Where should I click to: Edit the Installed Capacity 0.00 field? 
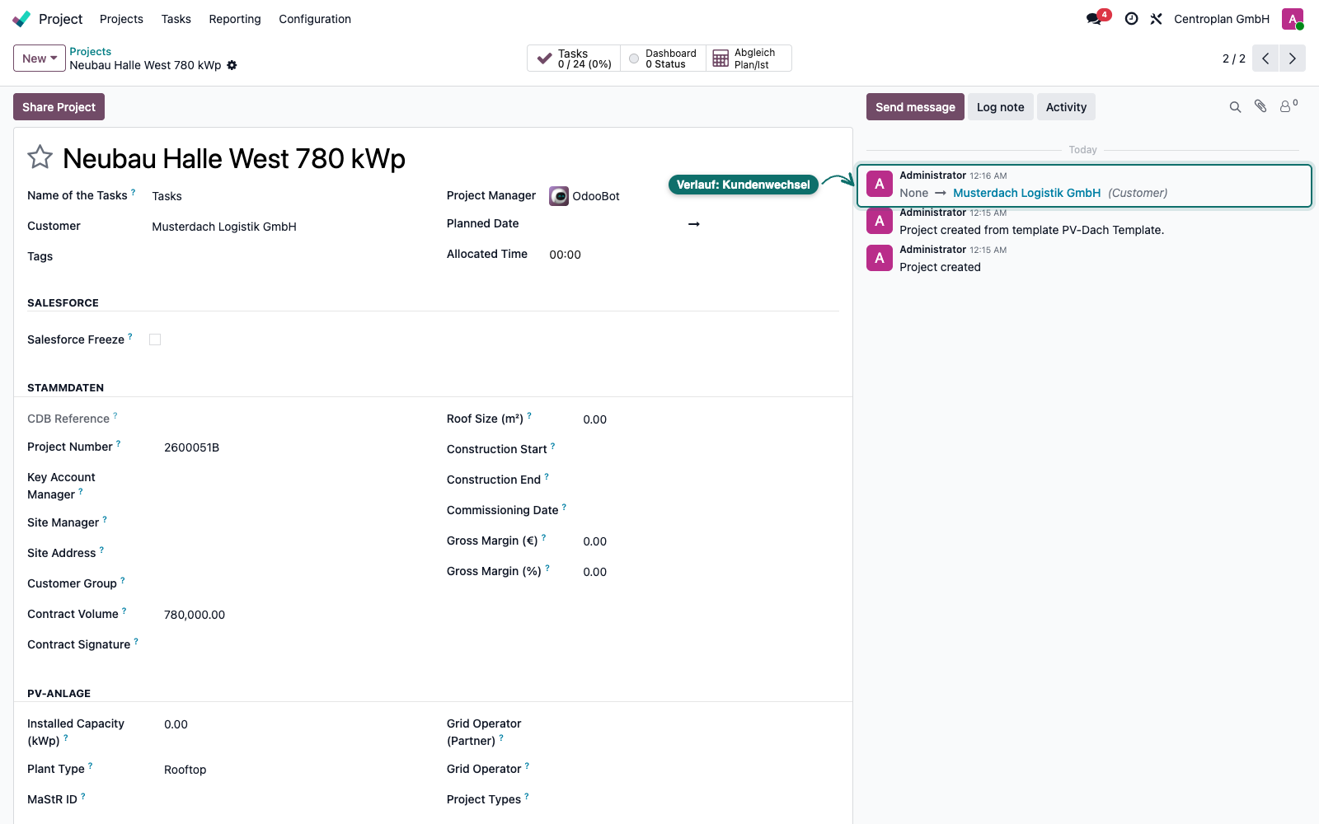click(176, 724)
